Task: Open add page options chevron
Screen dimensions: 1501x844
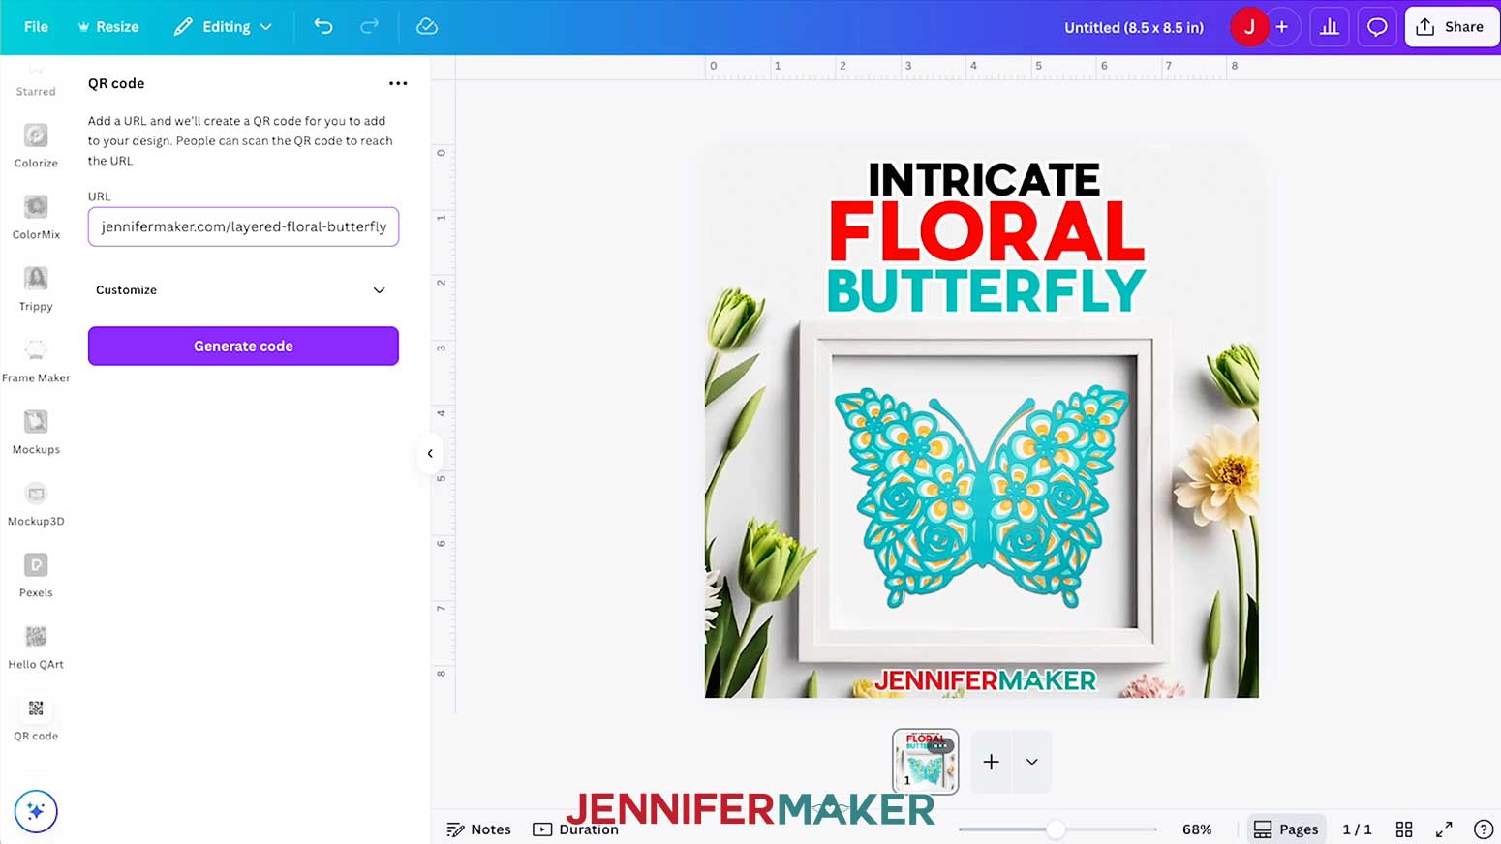Action: point(1032,762)
